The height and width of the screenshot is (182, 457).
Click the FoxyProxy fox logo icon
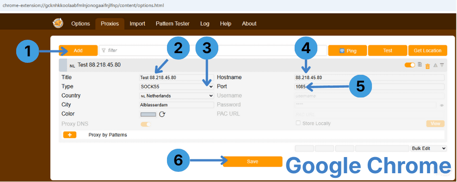point(58,23)
